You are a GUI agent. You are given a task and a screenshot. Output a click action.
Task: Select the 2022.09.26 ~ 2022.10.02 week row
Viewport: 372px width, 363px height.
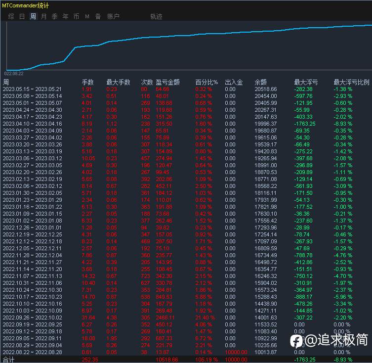pos(186,318)
